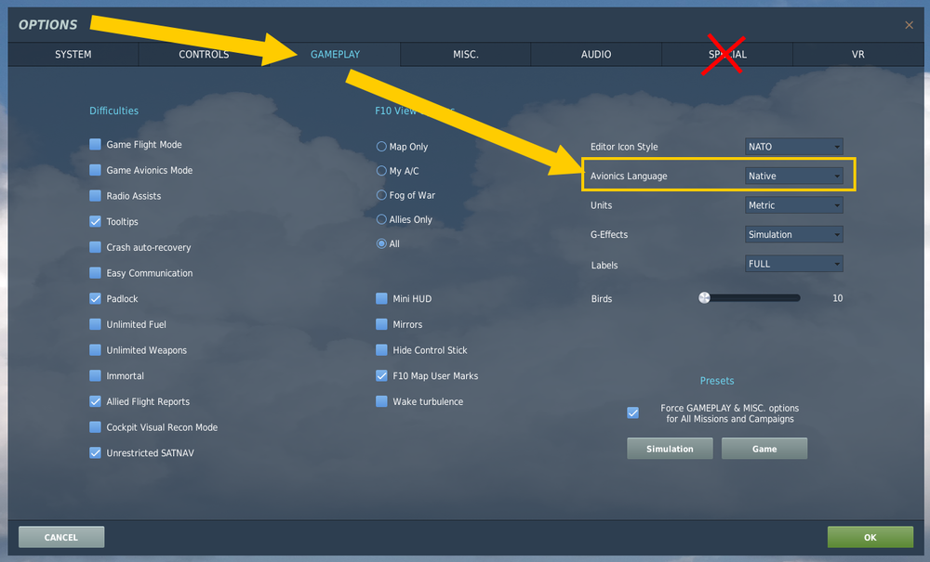This screenshot has height=562, width=930.
Task: Toggle Force GAMEPLAY & MISC. options checkbox
Action: click(x=632, y=412)
